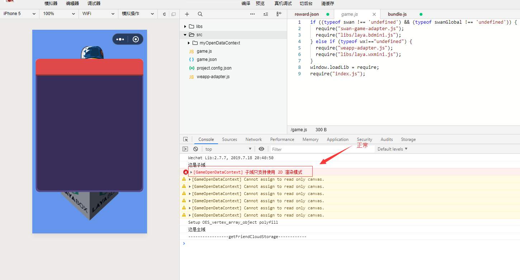Focus the console Filter input field
The height and width of the screenshot is (280, 520).
322,149
